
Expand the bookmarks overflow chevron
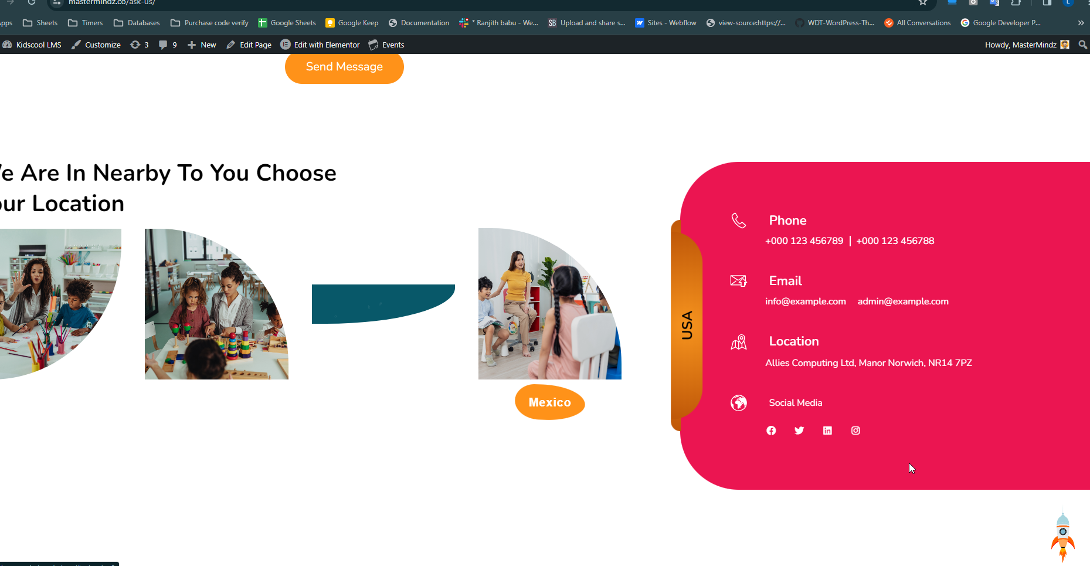[1081, 23]
